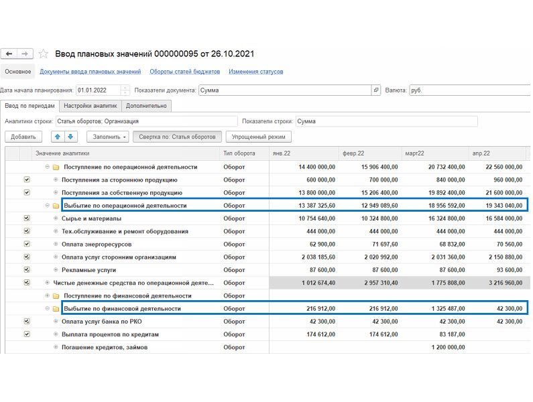The width and height of the screenshot is (533, 402).
Task: Open Документы ввода плановых значений link
Action: (x=91, y=72)
